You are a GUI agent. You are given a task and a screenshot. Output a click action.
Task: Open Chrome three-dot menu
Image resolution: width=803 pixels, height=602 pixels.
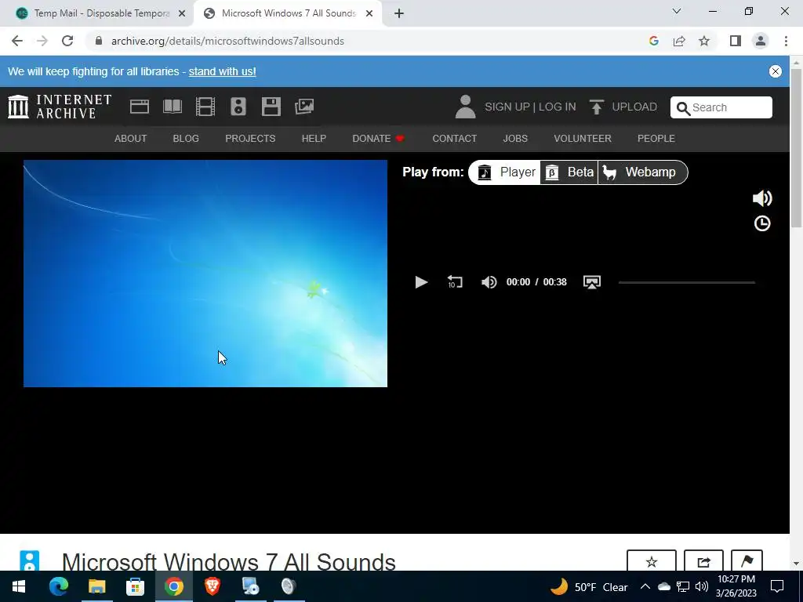[x=786, y=41]
